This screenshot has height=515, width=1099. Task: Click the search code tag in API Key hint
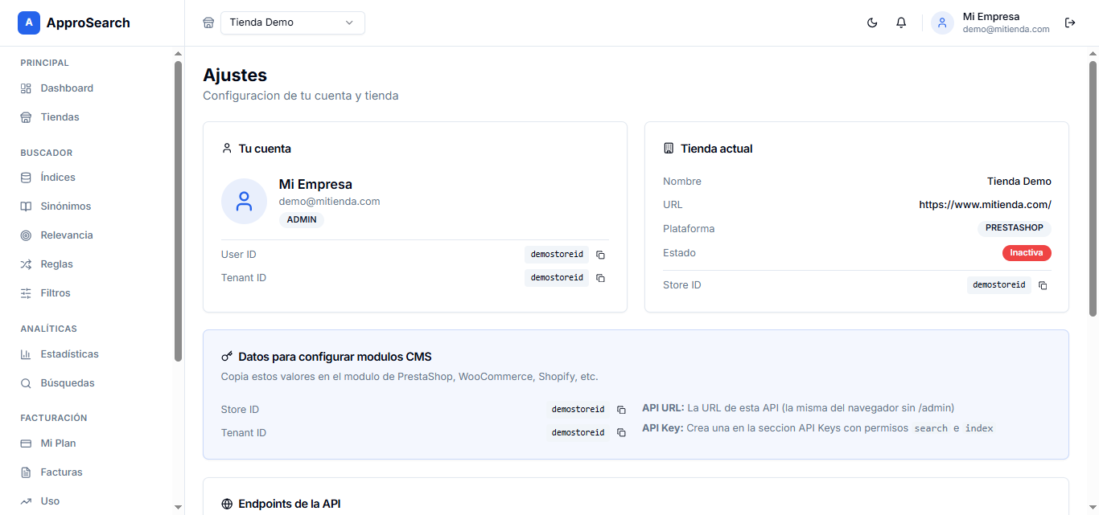[x=931, y=429]
